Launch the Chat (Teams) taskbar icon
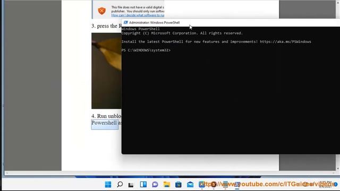Viewport: 340px width, 191px height. (155, 184)
